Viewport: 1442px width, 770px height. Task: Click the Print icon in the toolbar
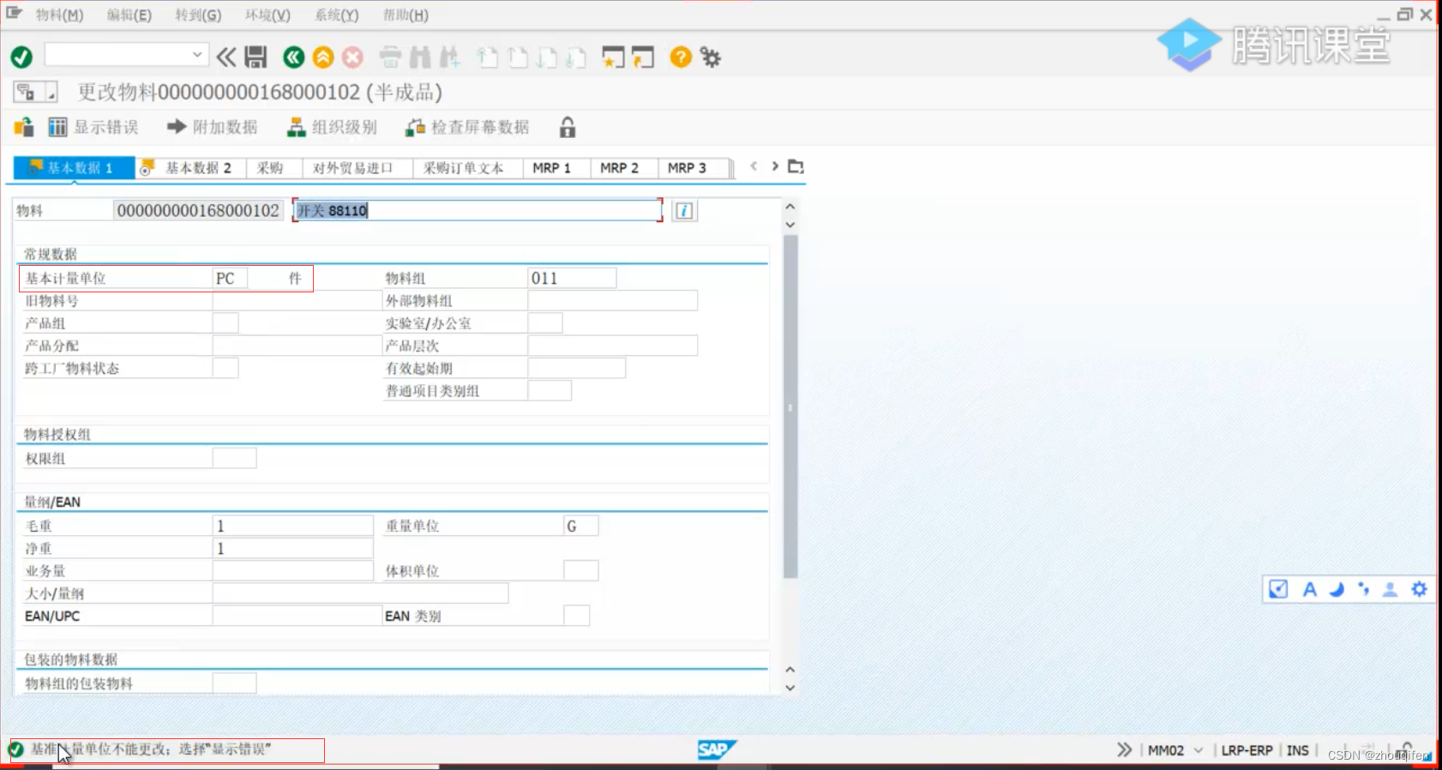point(390,57)
